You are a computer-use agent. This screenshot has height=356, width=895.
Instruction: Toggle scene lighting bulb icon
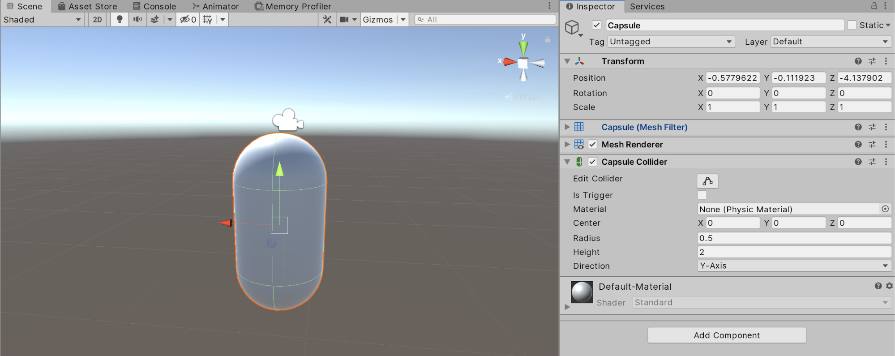119,20
